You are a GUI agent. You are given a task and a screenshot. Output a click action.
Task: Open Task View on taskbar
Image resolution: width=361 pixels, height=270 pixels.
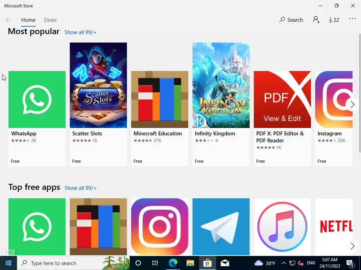click(x=155, y=263)
